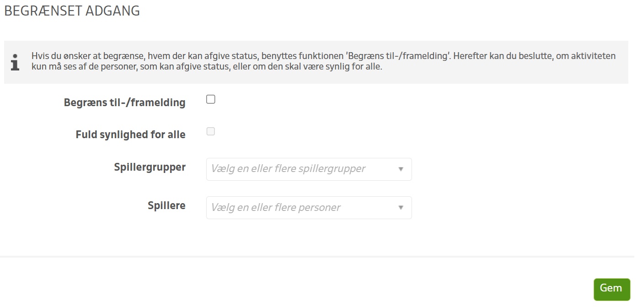Open the Spillergrupper dropdown arrow
This screenshot has width=636, height=307.
[x=401, y=169]
